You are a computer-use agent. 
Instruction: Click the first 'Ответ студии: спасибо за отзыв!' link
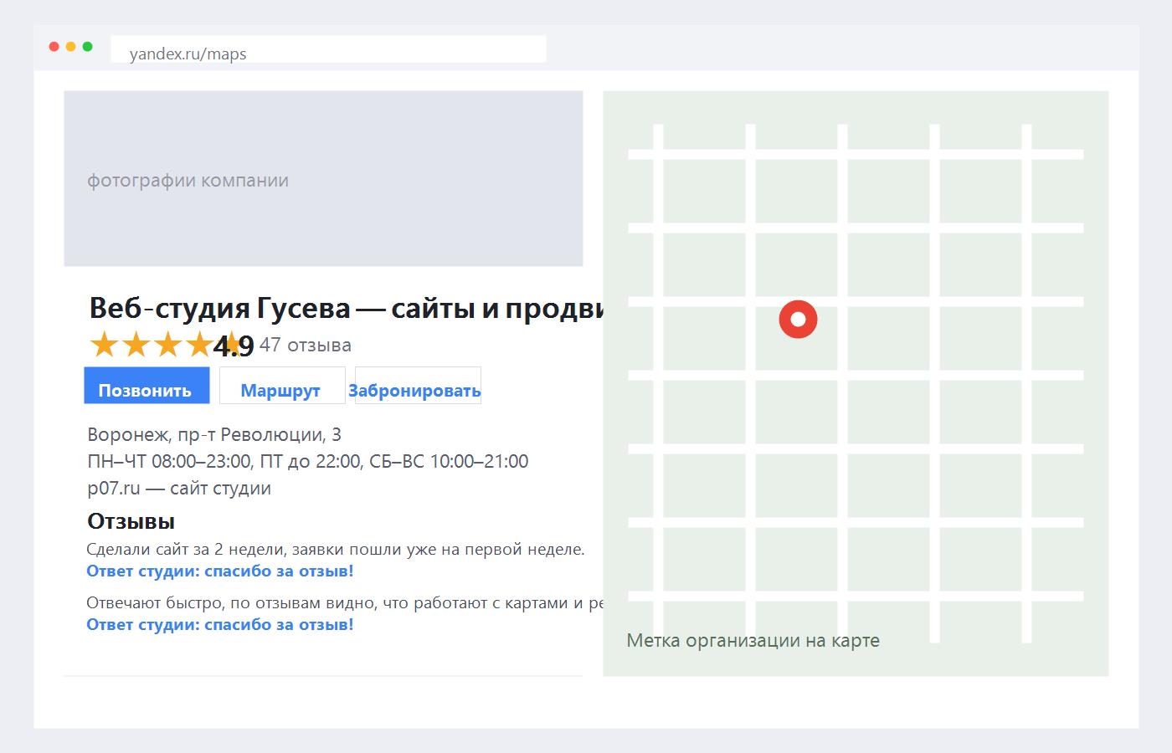pyautogui.click(x=220, y=571)
